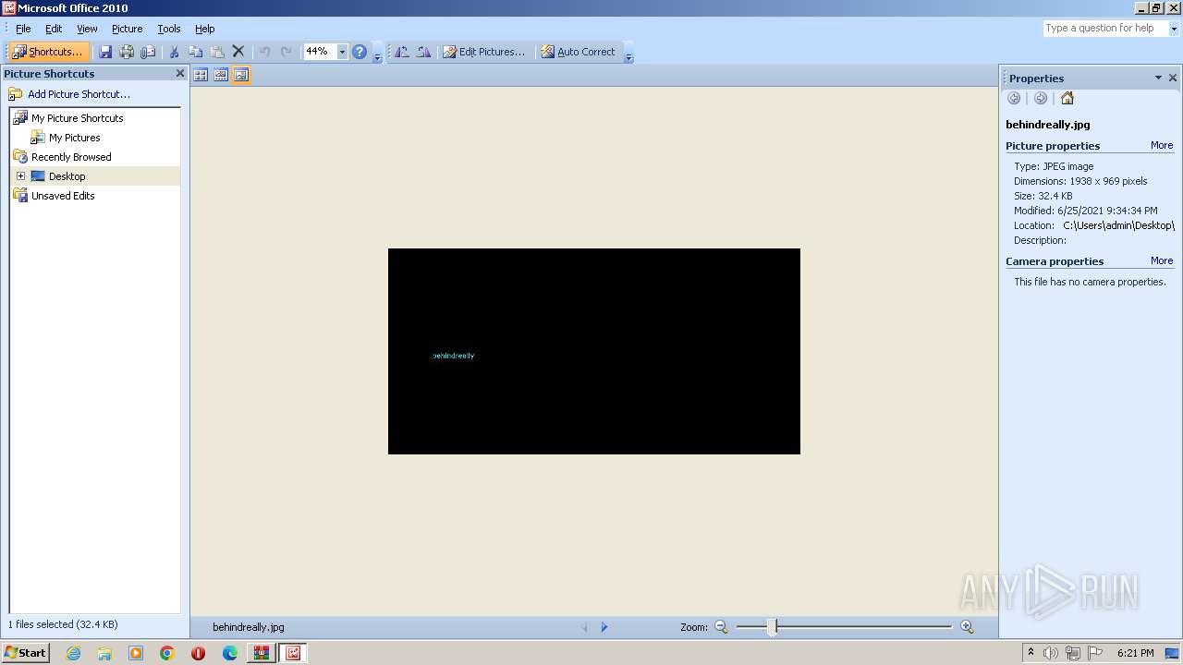Click the zoom slider handle
1183x665 pixels.
point(772,627)
